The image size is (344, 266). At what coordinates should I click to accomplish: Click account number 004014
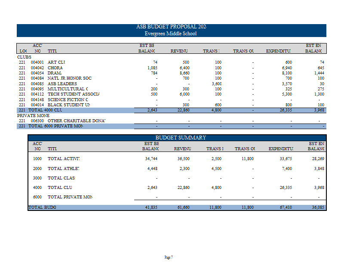[x=37, y=105]
